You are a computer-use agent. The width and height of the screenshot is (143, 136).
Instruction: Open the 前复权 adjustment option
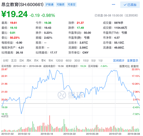135,66
